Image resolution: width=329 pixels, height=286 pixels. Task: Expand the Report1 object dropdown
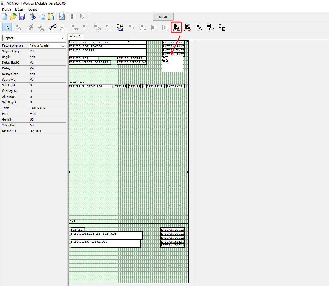[x=63, y=38]
